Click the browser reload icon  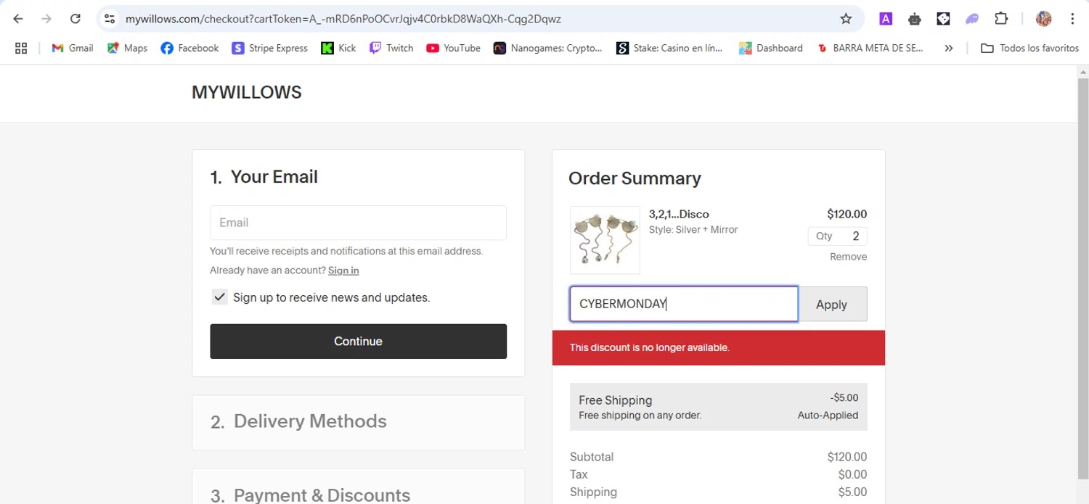(x=76, y=19)
